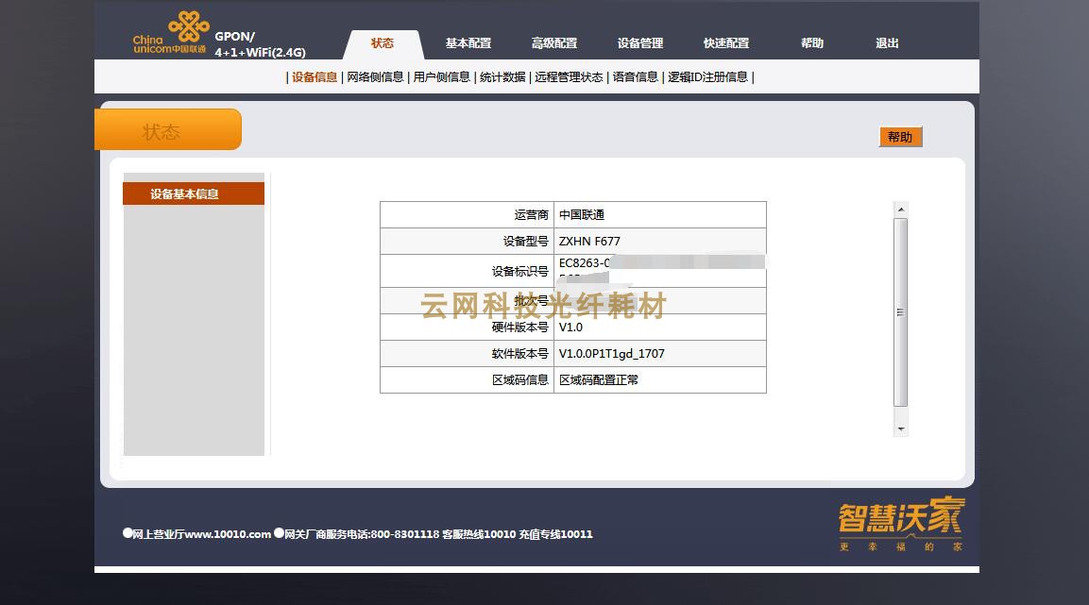1089x605 pixels.
Task: Open the 状态 top tab
Action: click(x=383, y=43)
